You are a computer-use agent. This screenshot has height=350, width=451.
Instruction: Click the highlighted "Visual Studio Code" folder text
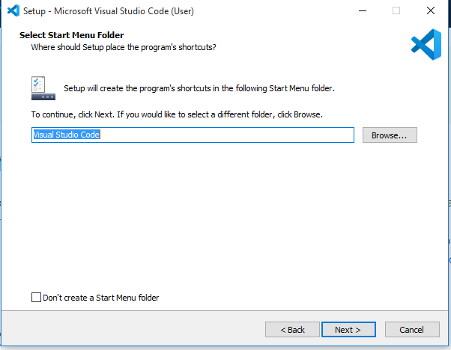(67, 135)
